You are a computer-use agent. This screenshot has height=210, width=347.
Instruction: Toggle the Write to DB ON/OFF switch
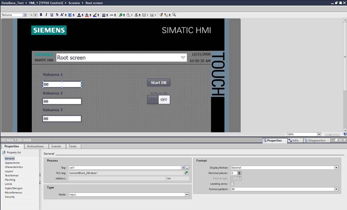(x=159, y=100)
